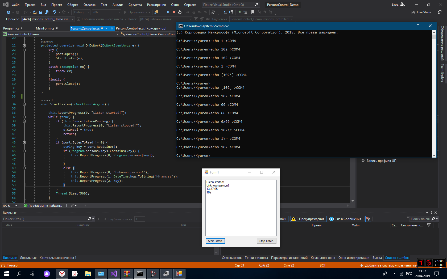
Task: Collapse OnDoWork method at line 21
Action: [x=24, y=45]
